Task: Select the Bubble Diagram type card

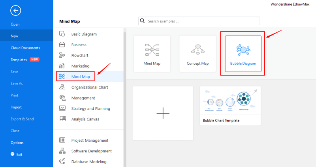Action: [x=243, y=54]
